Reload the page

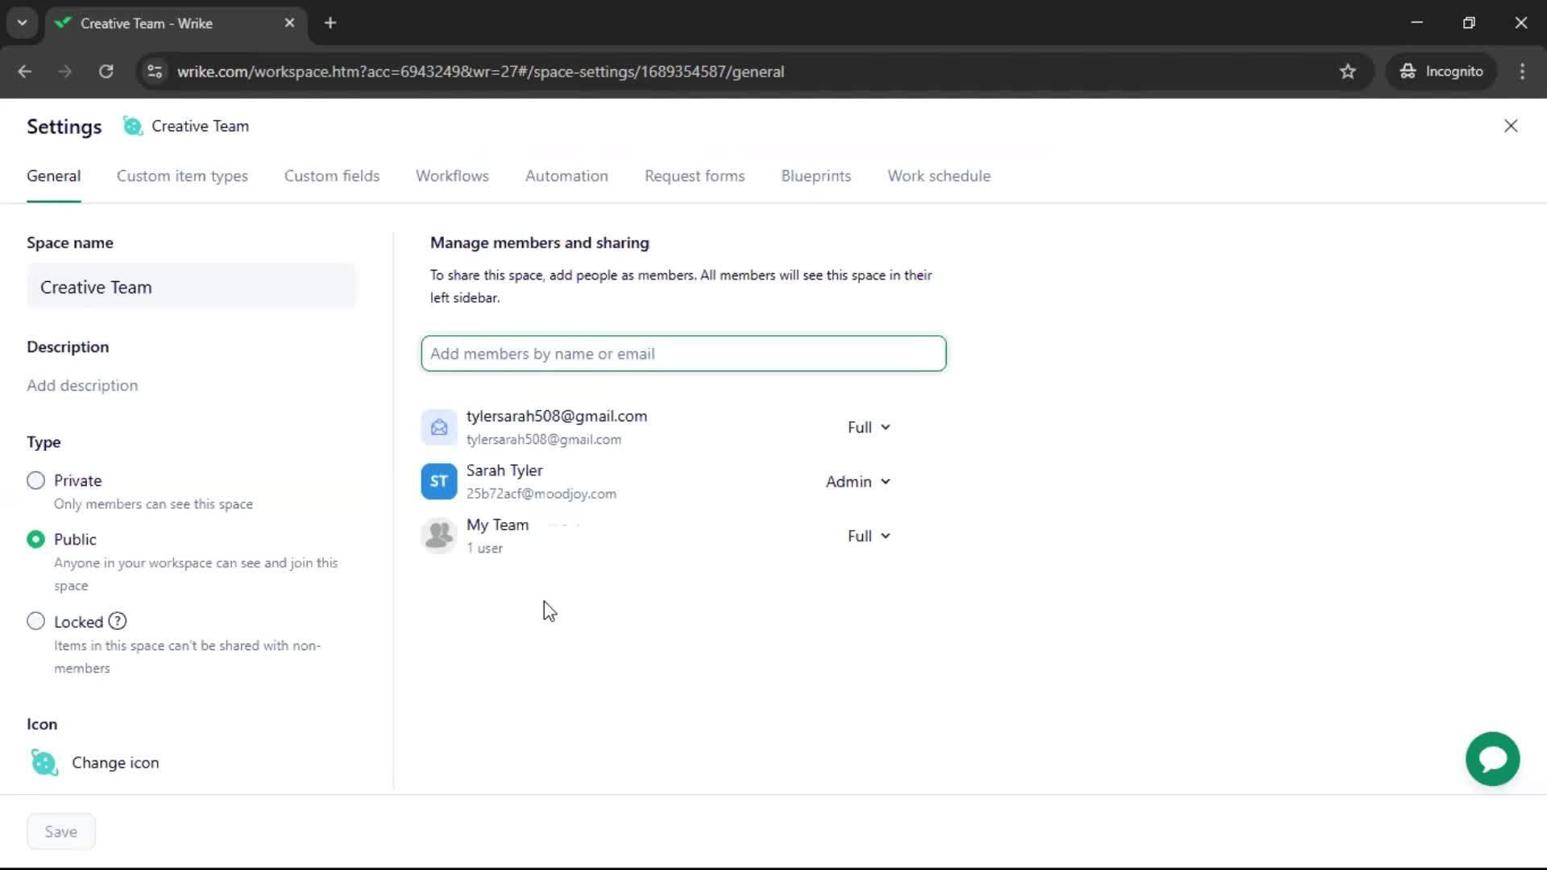106,72
